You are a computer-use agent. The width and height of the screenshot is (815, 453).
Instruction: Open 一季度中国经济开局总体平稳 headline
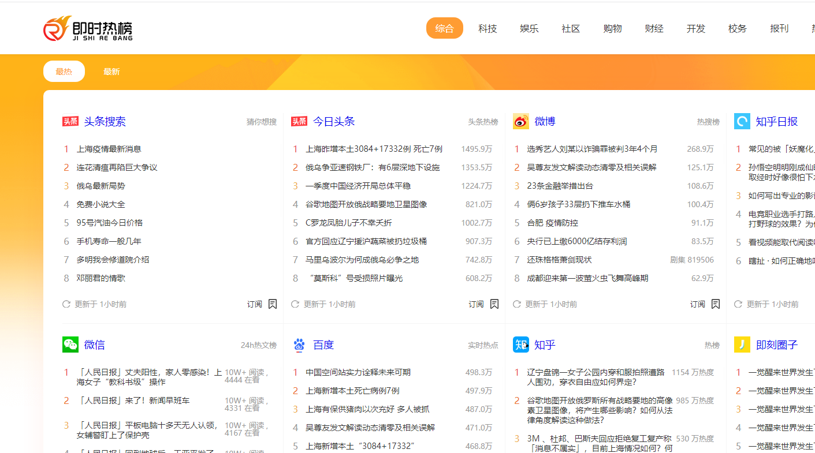tap(358, 186)
